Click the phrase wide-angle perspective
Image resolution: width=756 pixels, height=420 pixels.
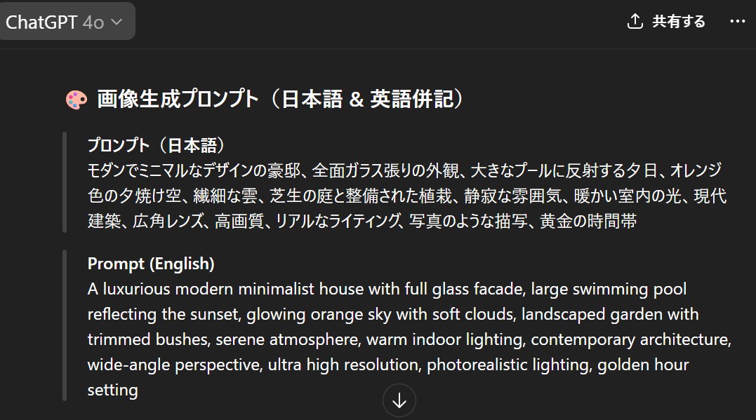point(175,365)
